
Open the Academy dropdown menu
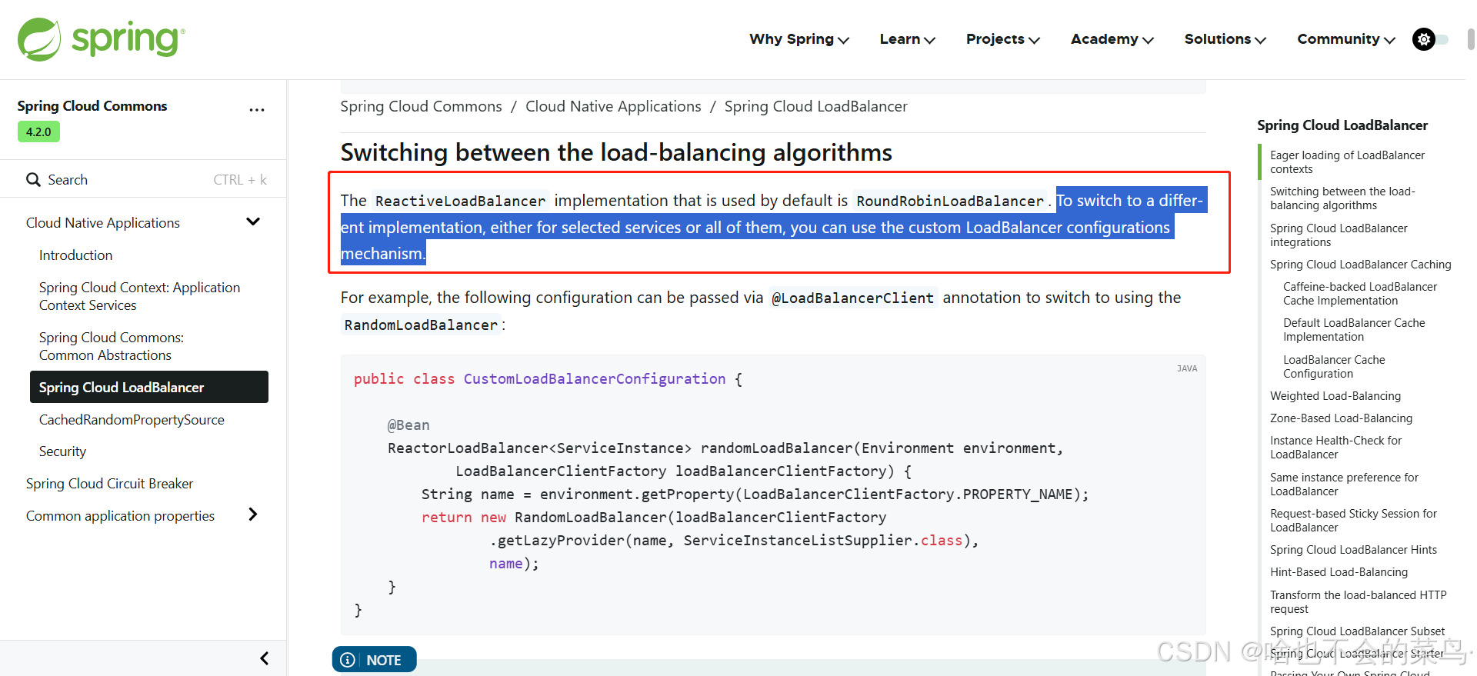1112,39
